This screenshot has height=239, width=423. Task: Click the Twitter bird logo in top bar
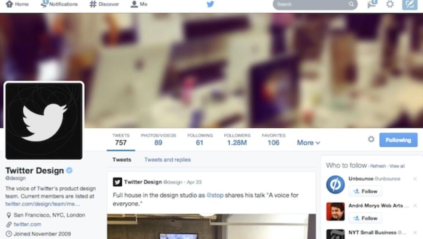coord(210,4)
